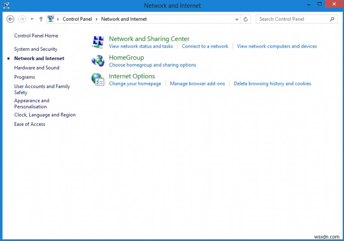Click Manage browser add-ons

pos(197,84)
